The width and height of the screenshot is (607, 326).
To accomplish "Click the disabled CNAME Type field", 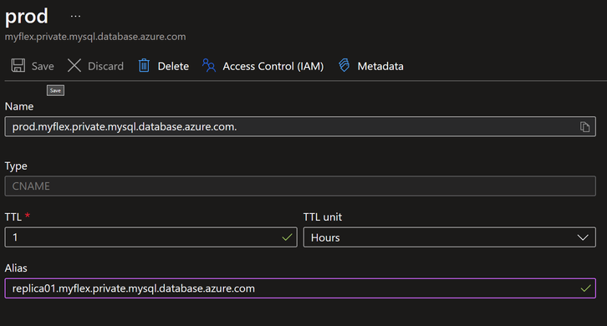I will 300,186.
